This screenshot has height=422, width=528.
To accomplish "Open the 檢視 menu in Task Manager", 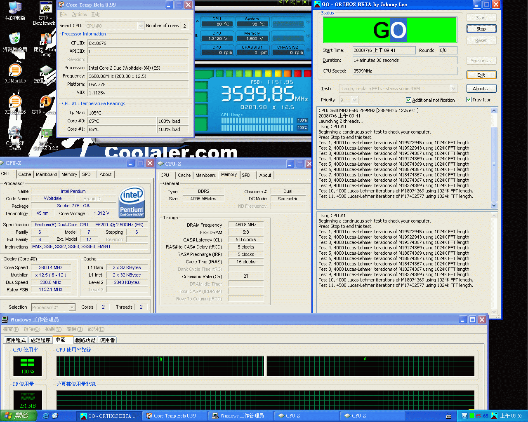I will (x=53, y=329).
